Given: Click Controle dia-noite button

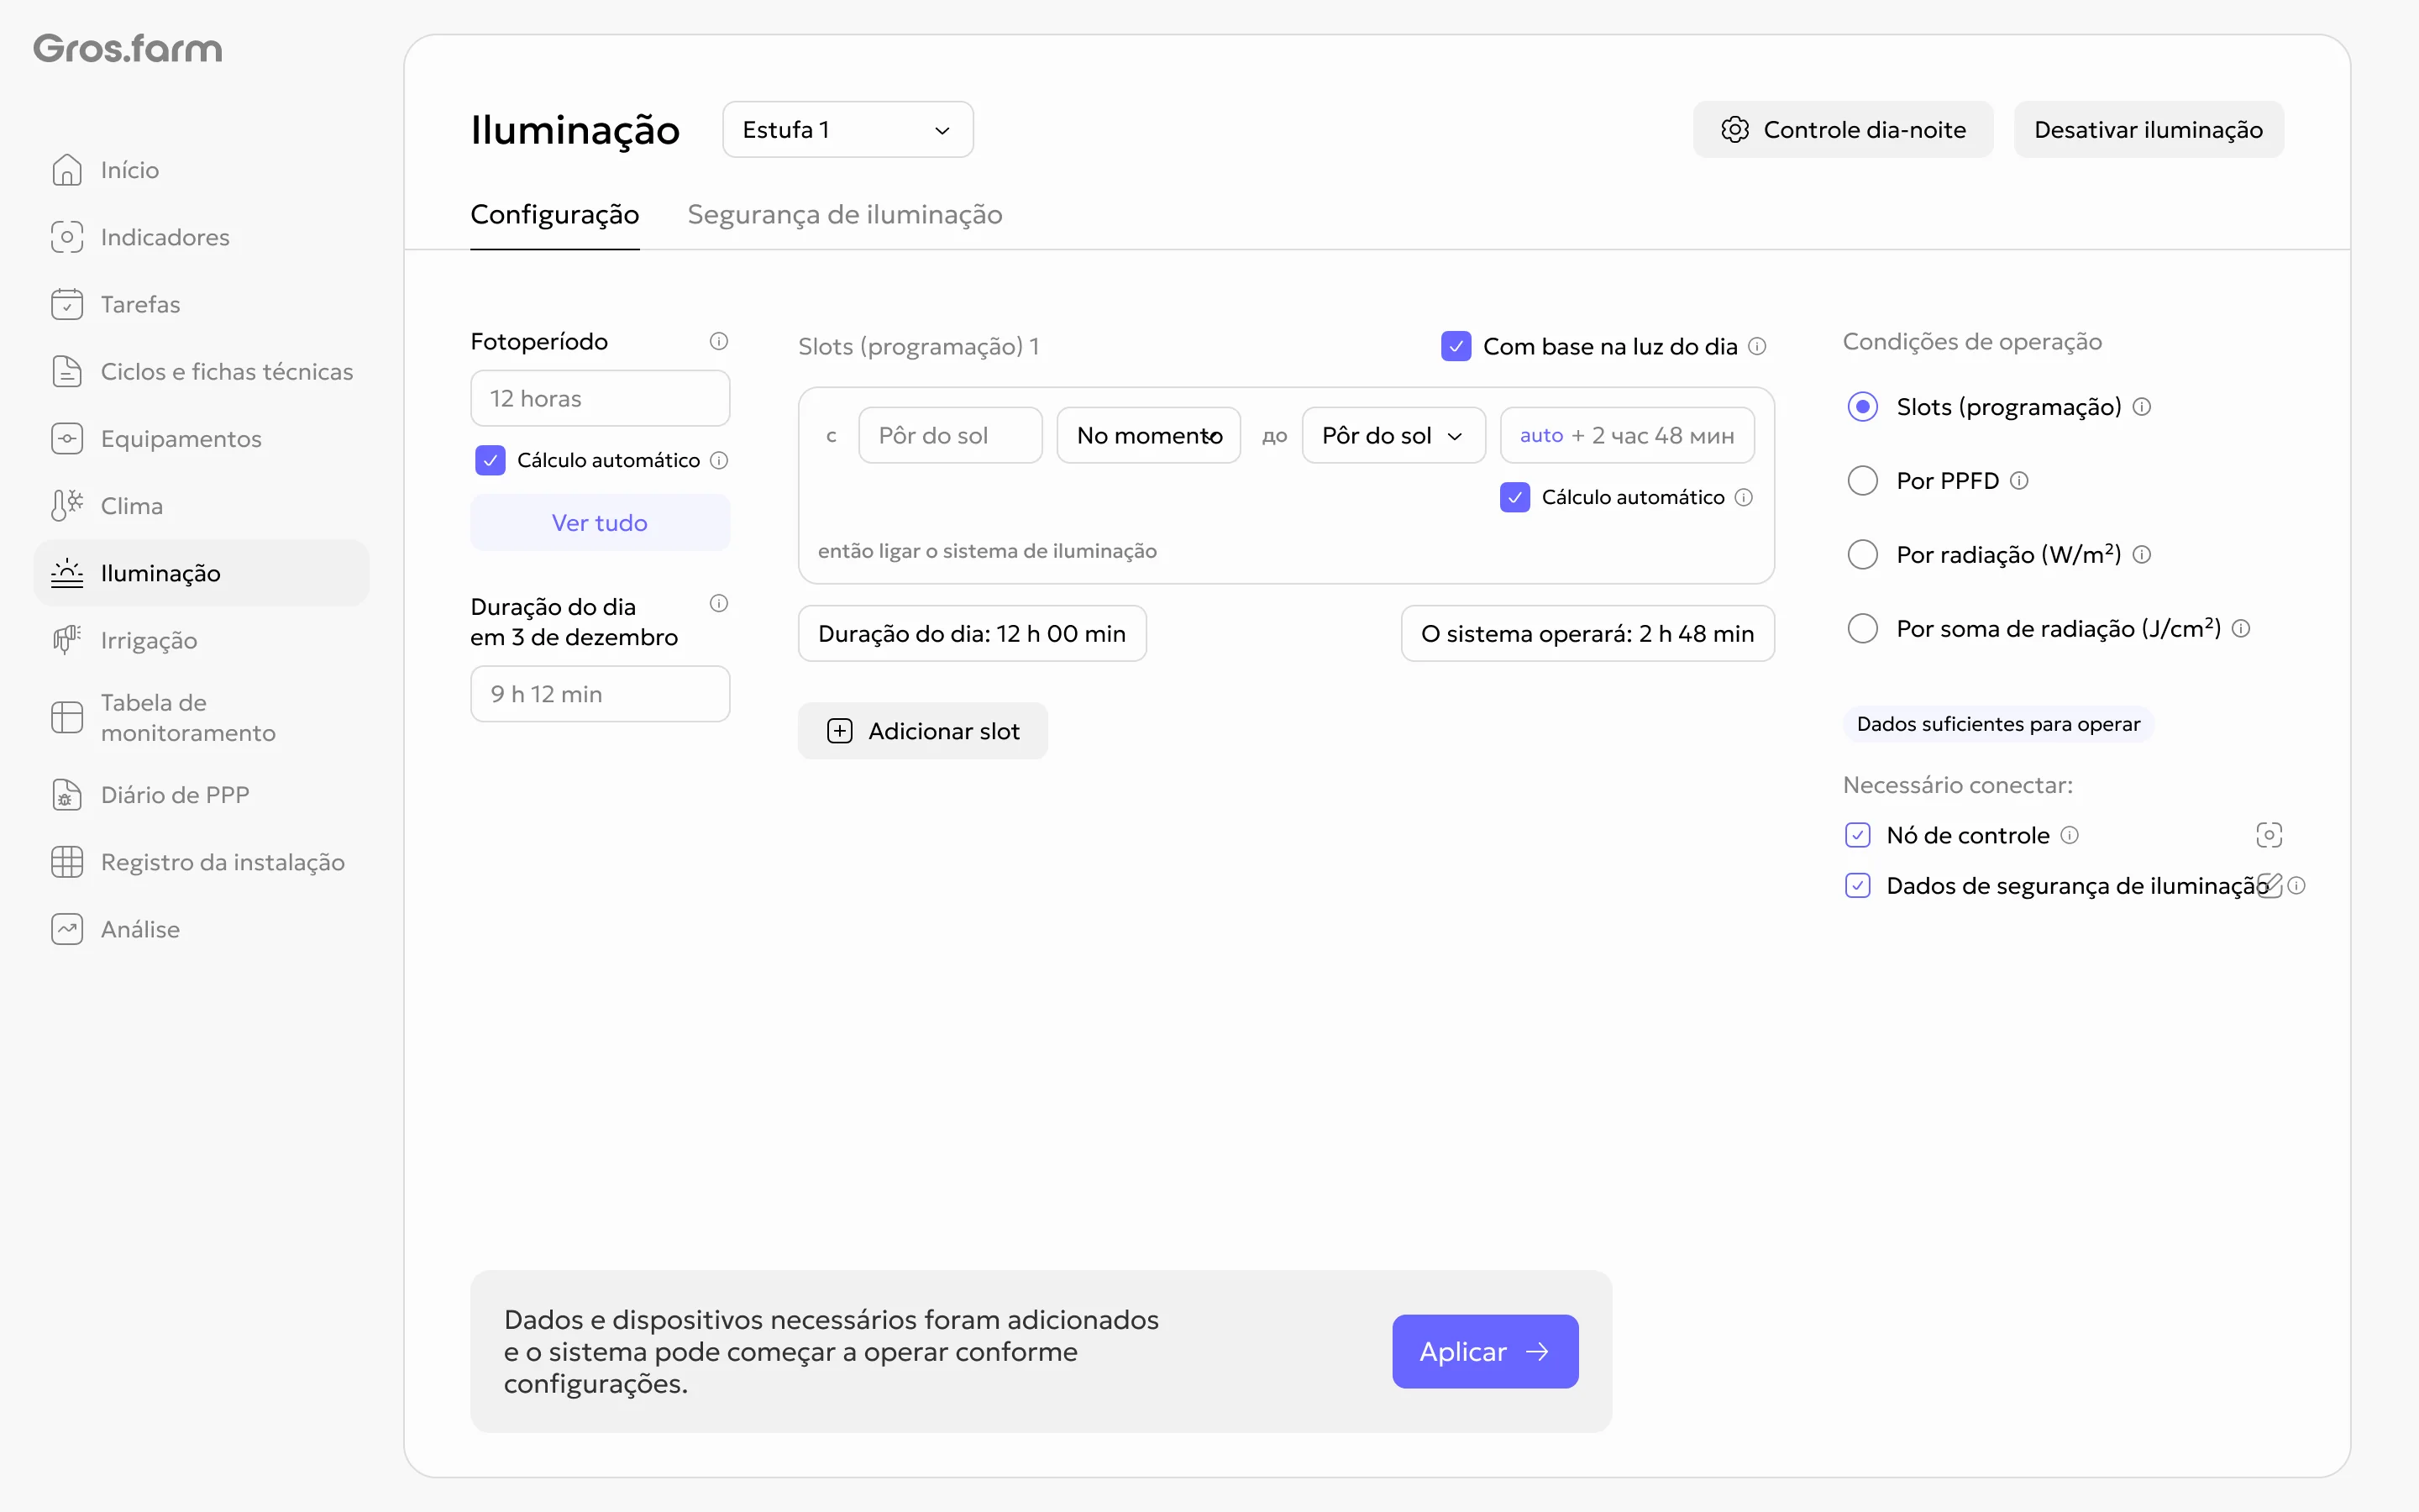Looking at the screenshot, I should [1844, 129].
